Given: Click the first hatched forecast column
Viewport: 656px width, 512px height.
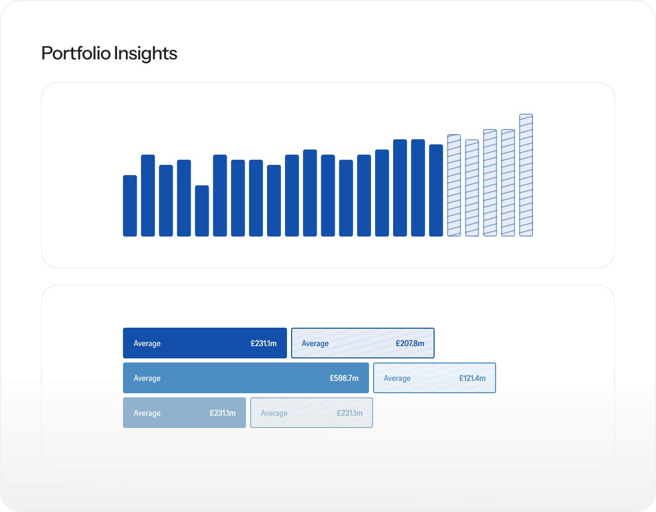Looking at the screenshot, I should coord(454,185).
